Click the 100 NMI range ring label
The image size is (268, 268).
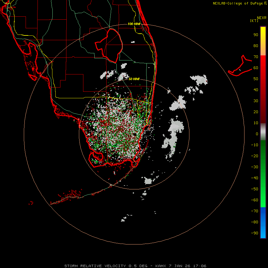coord(134,24)
